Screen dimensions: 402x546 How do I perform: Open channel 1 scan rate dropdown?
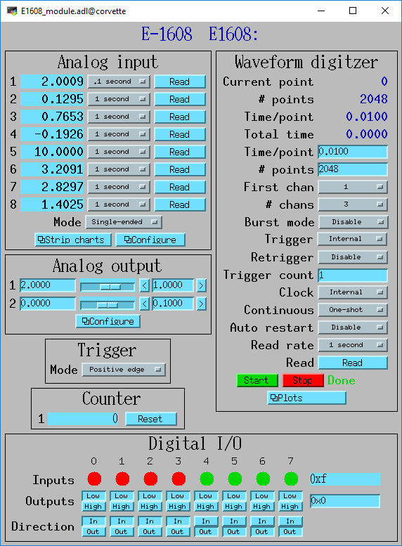tap(119, 82)
